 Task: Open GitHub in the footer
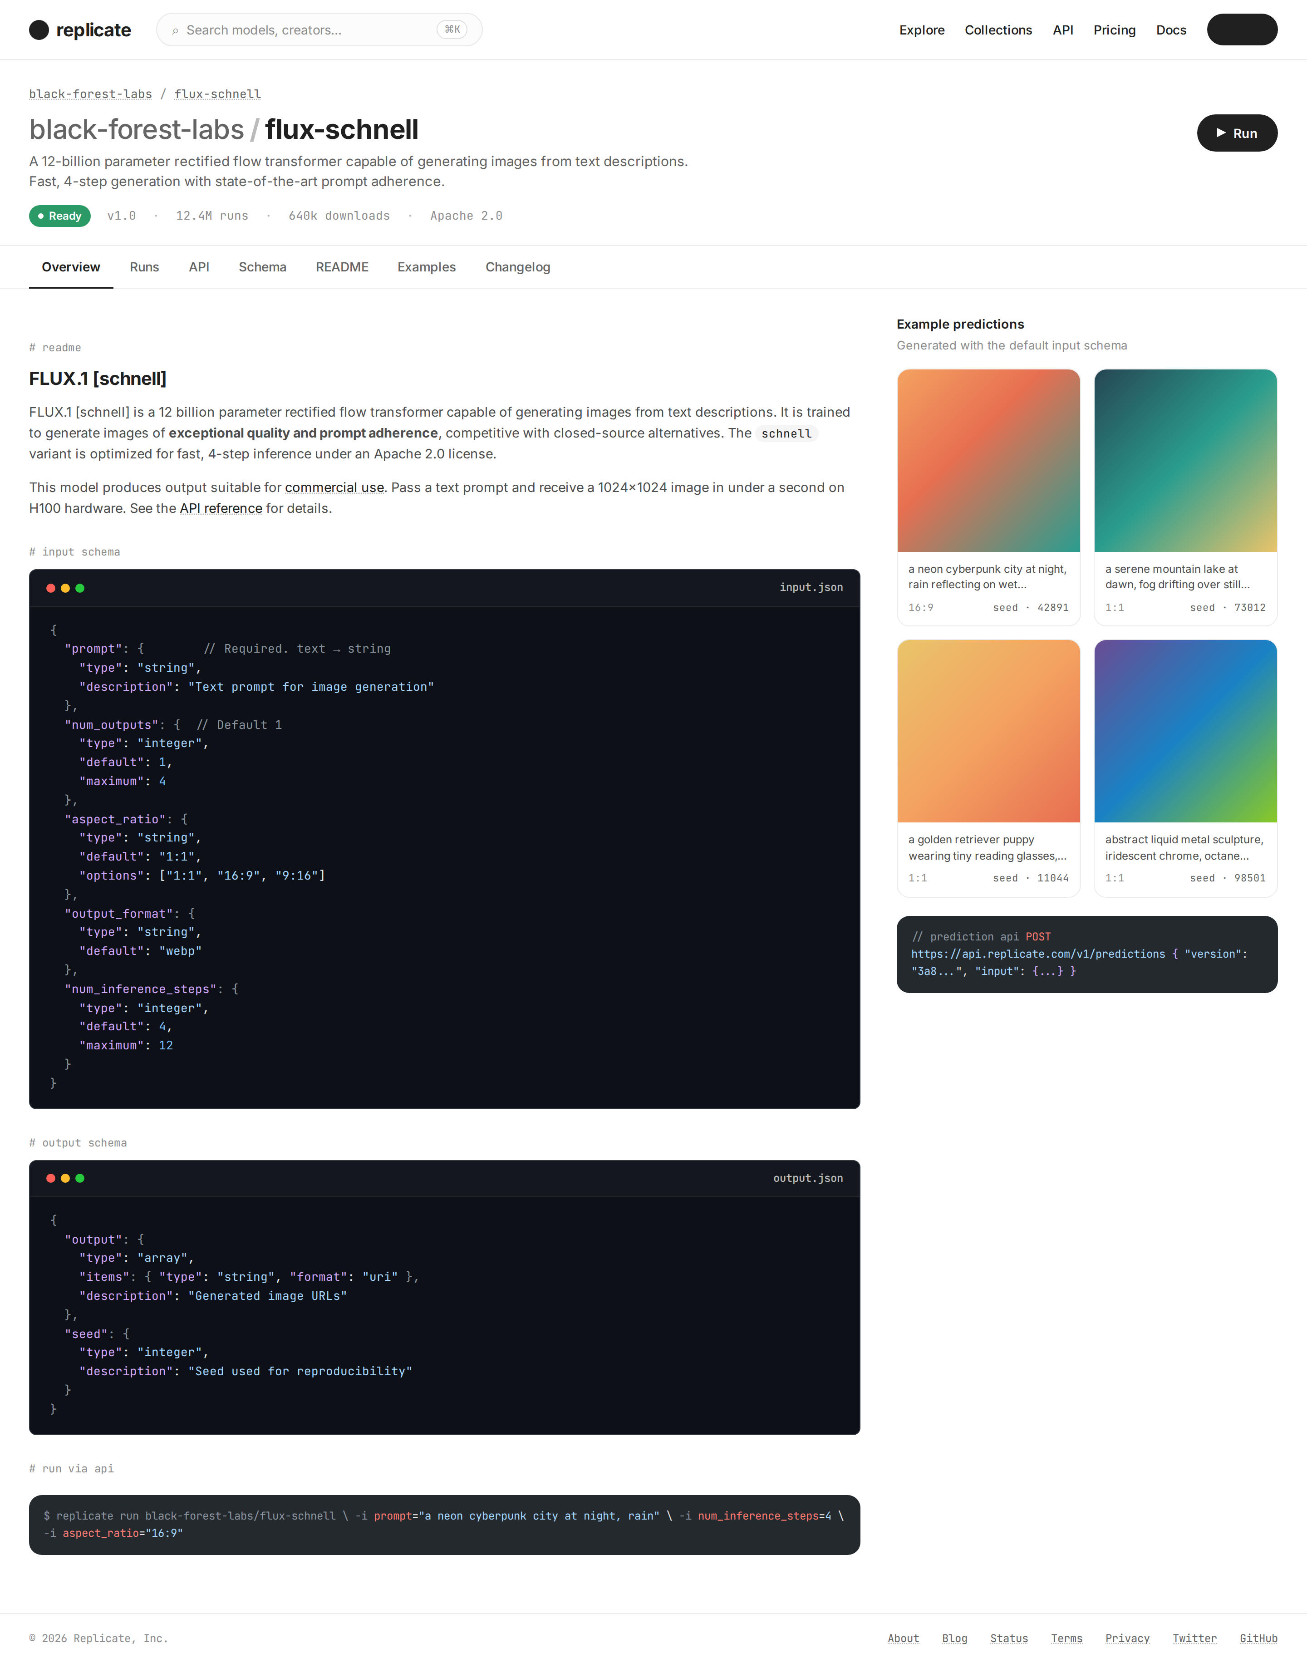point(1258,1638)
